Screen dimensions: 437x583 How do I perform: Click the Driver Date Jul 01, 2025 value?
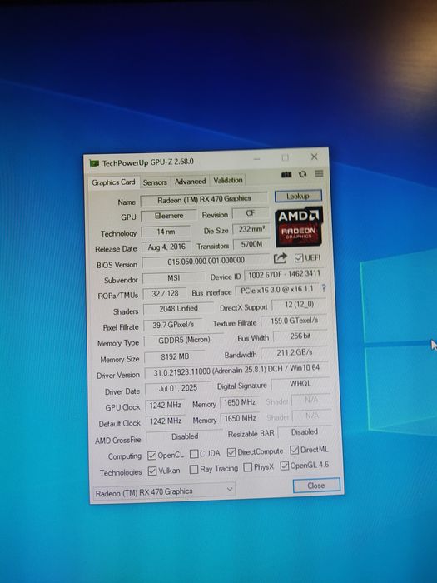tap(178, 388)
